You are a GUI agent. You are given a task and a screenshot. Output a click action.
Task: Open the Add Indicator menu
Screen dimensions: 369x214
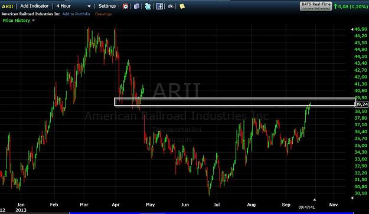click(34, 6)
